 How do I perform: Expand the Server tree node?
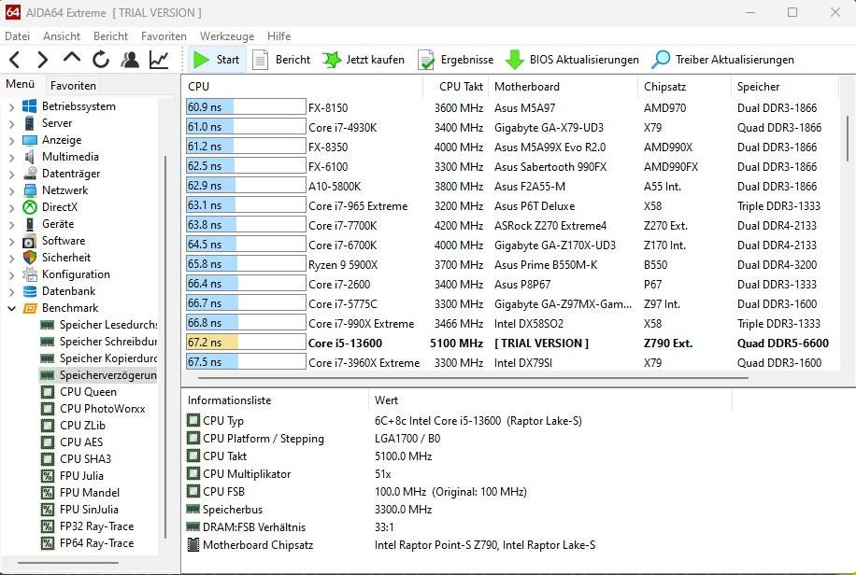pos(11,124)
